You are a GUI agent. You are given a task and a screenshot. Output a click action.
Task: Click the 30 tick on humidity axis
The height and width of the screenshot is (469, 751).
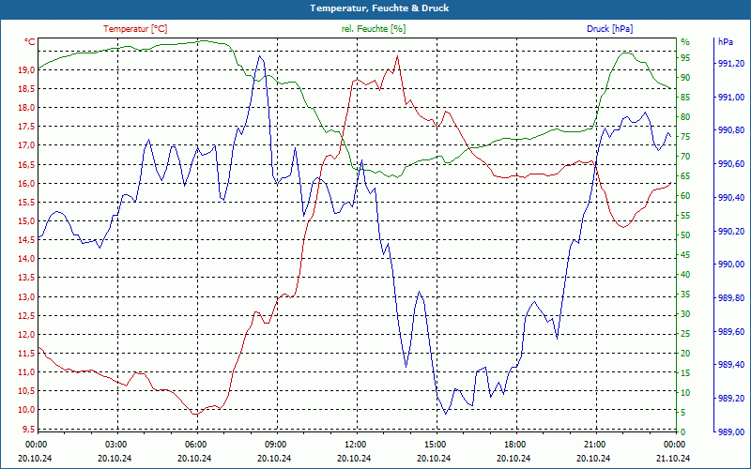(x=685, y=314)
